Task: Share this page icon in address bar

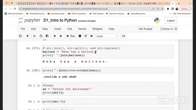Action: tap(158, 9)
